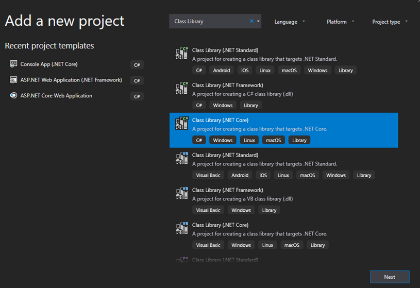Click the ASP.NET Web Application (.NET Framework) icon
The width and height of the screenshot is (420, 288).
click(13, 80)
